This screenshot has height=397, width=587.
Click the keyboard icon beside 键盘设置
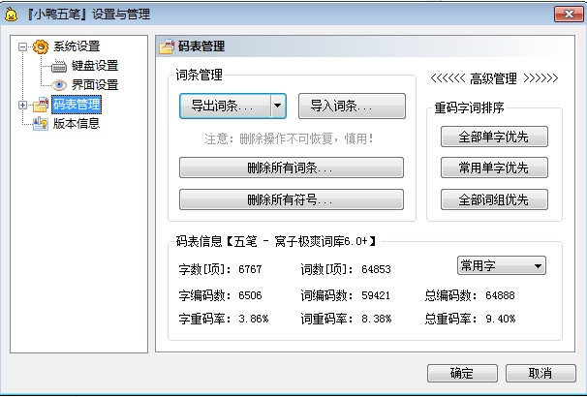tap(59, 66)
